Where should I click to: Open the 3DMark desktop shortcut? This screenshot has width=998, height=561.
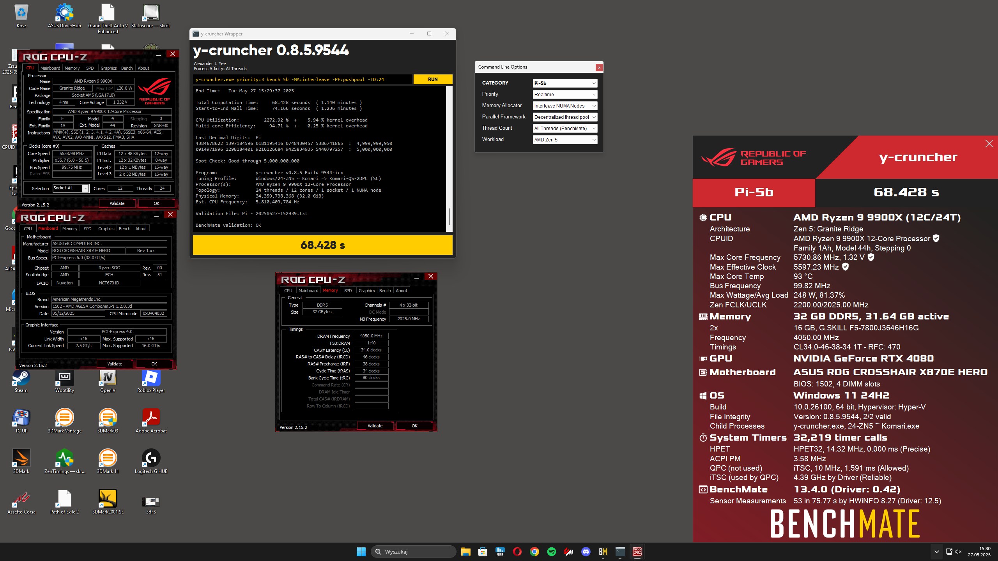21,462
